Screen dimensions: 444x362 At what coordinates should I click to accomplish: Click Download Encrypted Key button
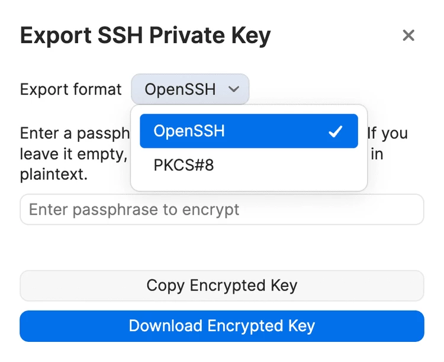[x=222, y=326]
